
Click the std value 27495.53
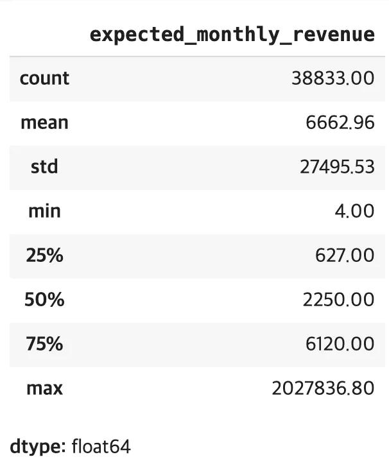click(x=337, y=167)
